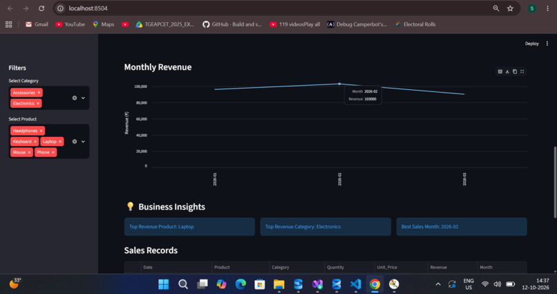The width and height of the screenshot is (557, 294).
Task: Sort table by Month column header
Action: click(502, 267)
